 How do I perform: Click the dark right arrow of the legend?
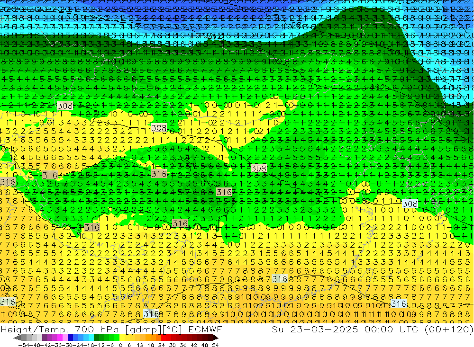pos(216,338)
